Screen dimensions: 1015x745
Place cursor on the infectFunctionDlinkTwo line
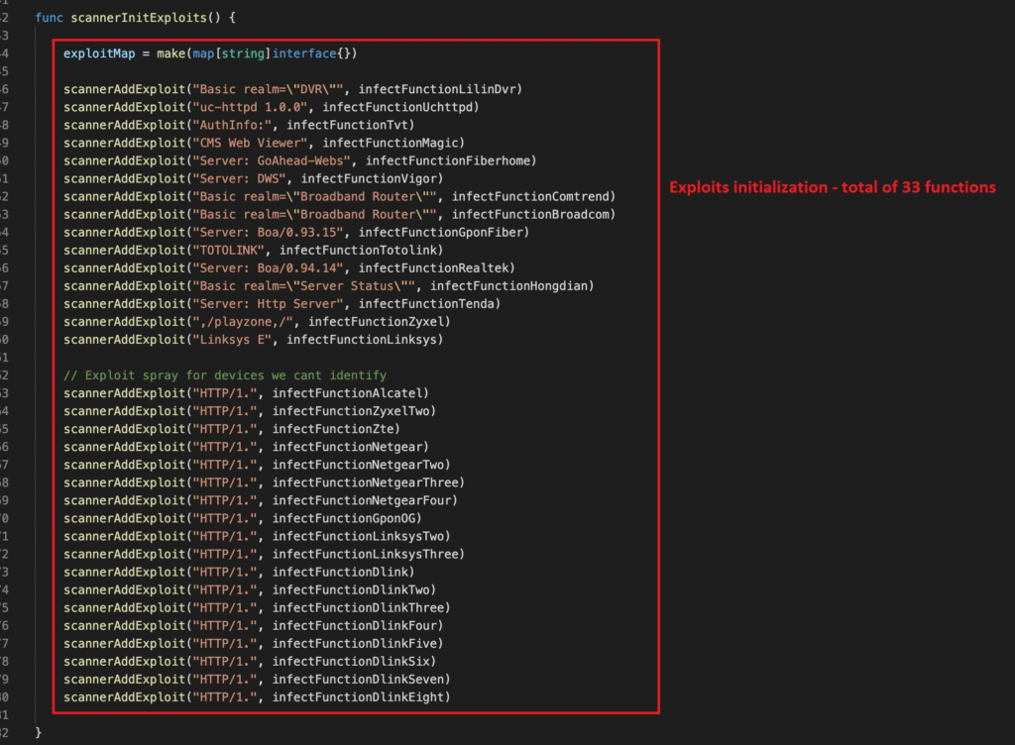[x=250, y=590]
